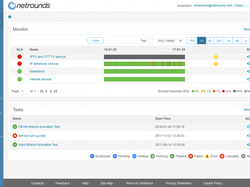Viewport: 250px width, 187px height.
Task: Tick the Tags checkbox in the filter
Action: point(150,41)
